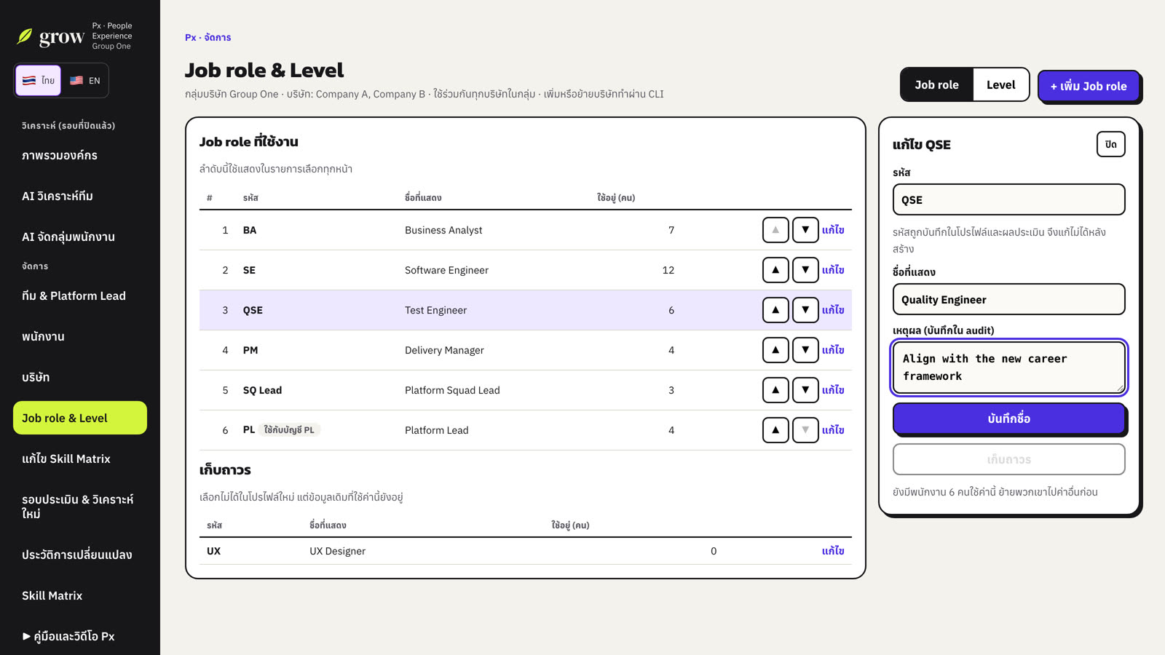Close the QSE edit panel
The height and width of the screenshot is (655, 1165).
coord(1110,144)
